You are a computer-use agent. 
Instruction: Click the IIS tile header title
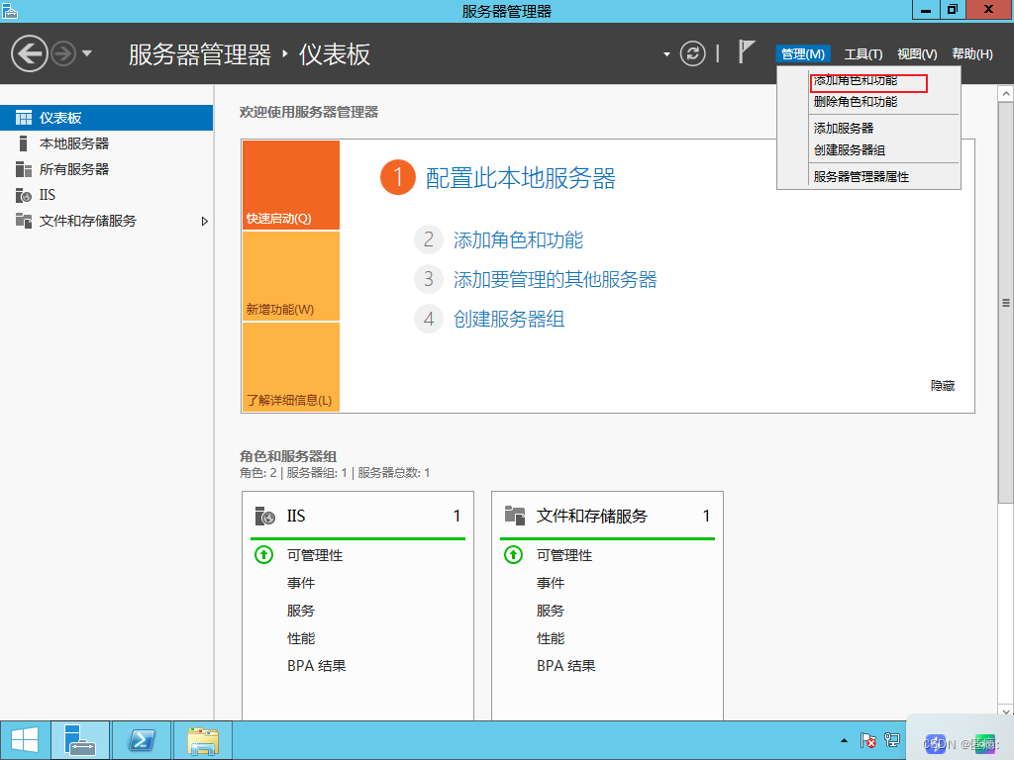click(x=295, y=516)
